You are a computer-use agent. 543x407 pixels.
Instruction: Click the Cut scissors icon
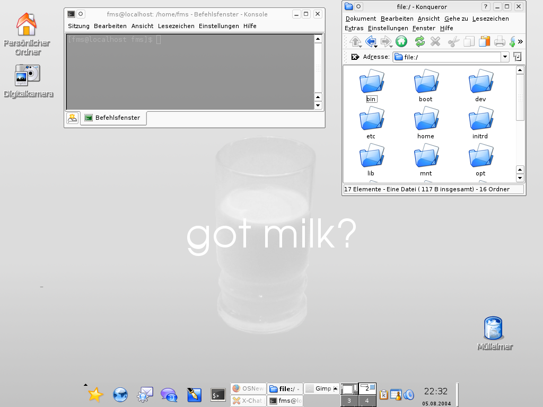[453, 42]
